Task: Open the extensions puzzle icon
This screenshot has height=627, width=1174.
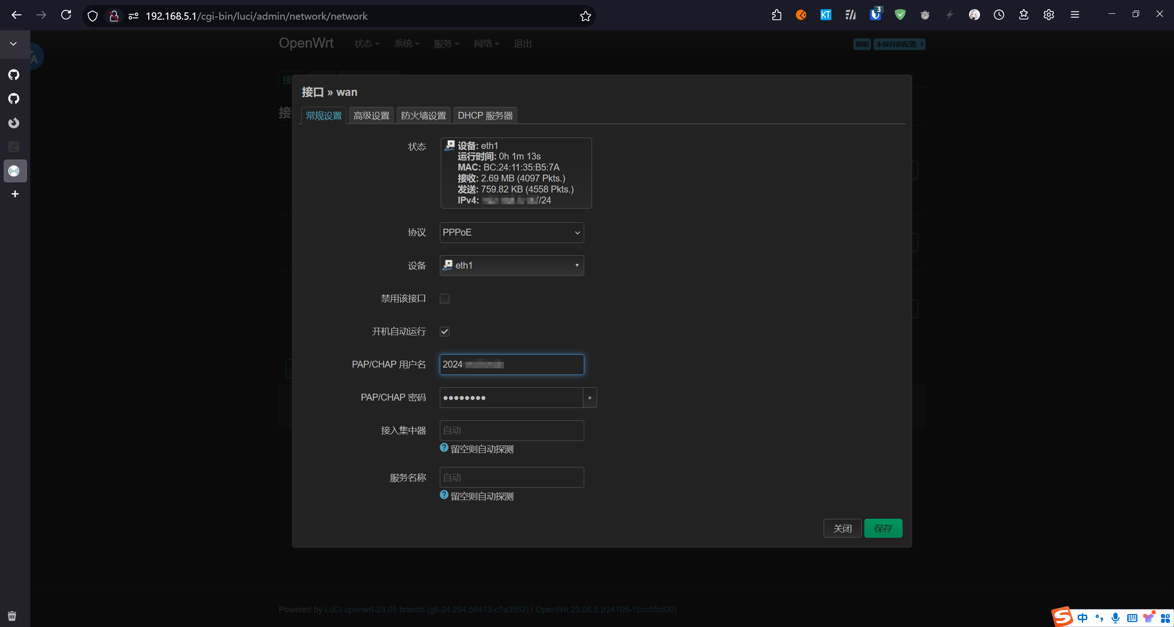Action: coord(776,15)
